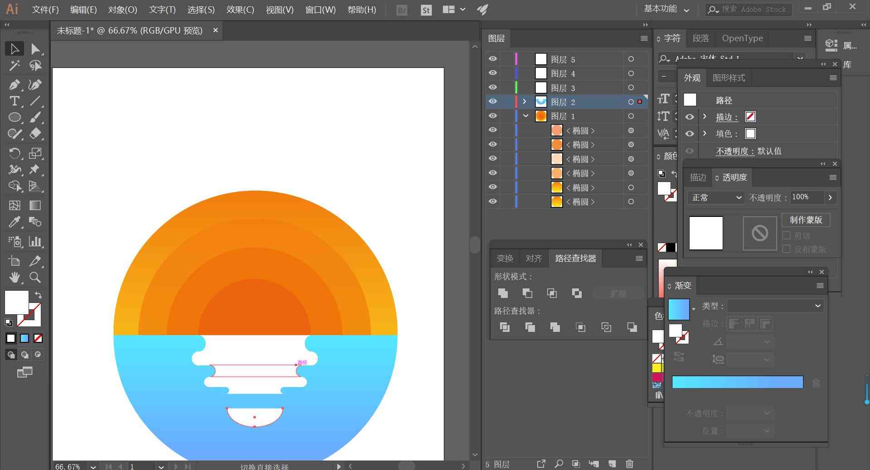870x470 pixels.
Task: Select the Zoom tool
Action: pyautogui.click(x=35, y=277)
